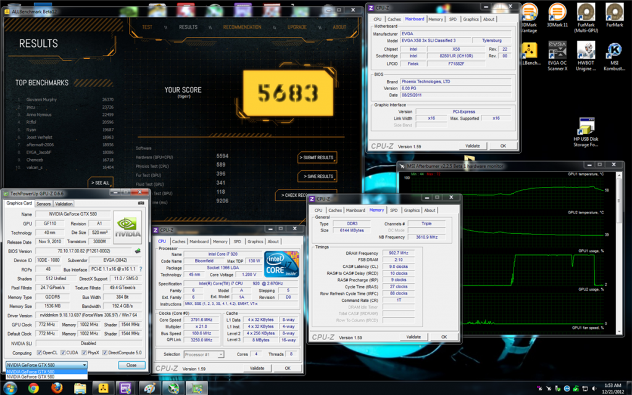Viewport: 632px width, 395px height.
Task: Open the EVGA OC Scanner X shortcut
Action: click(x=557, y=56)
